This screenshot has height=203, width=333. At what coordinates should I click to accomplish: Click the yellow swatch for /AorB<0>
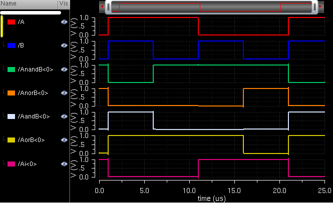pos(11,140)
